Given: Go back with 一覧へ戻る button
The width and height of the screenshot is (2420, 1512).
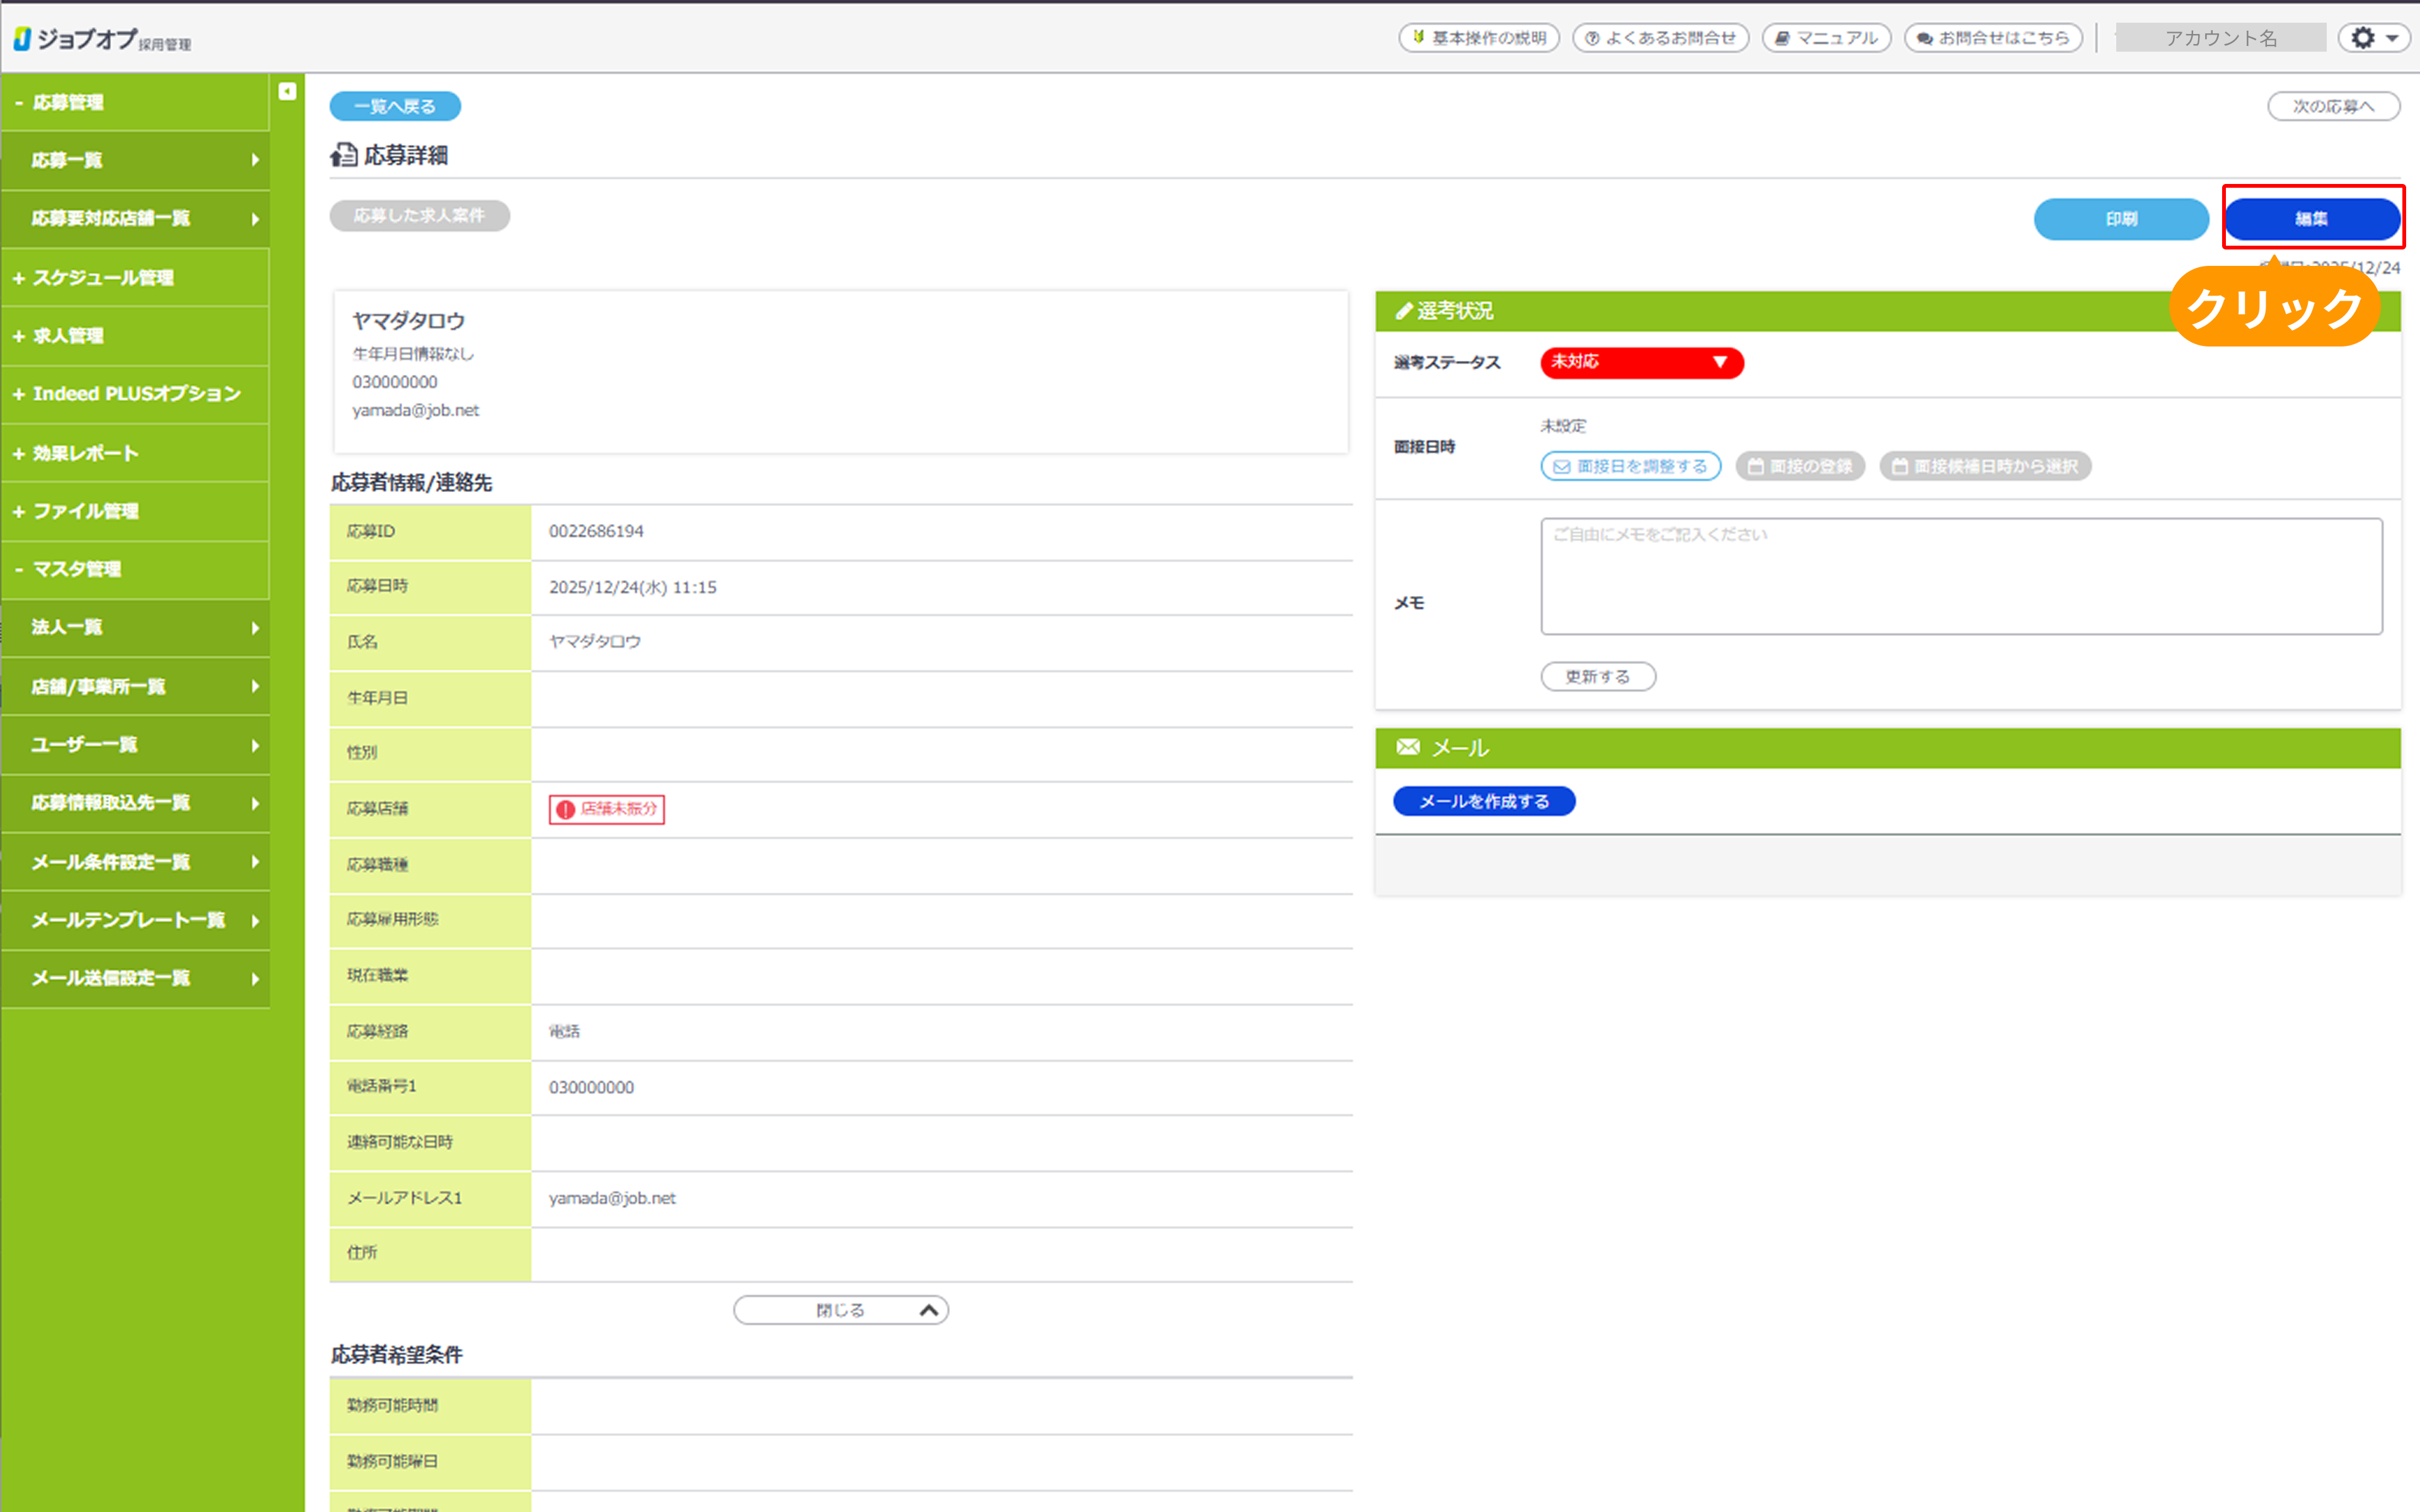Looking at the screenshot, I should click(395, 106).
